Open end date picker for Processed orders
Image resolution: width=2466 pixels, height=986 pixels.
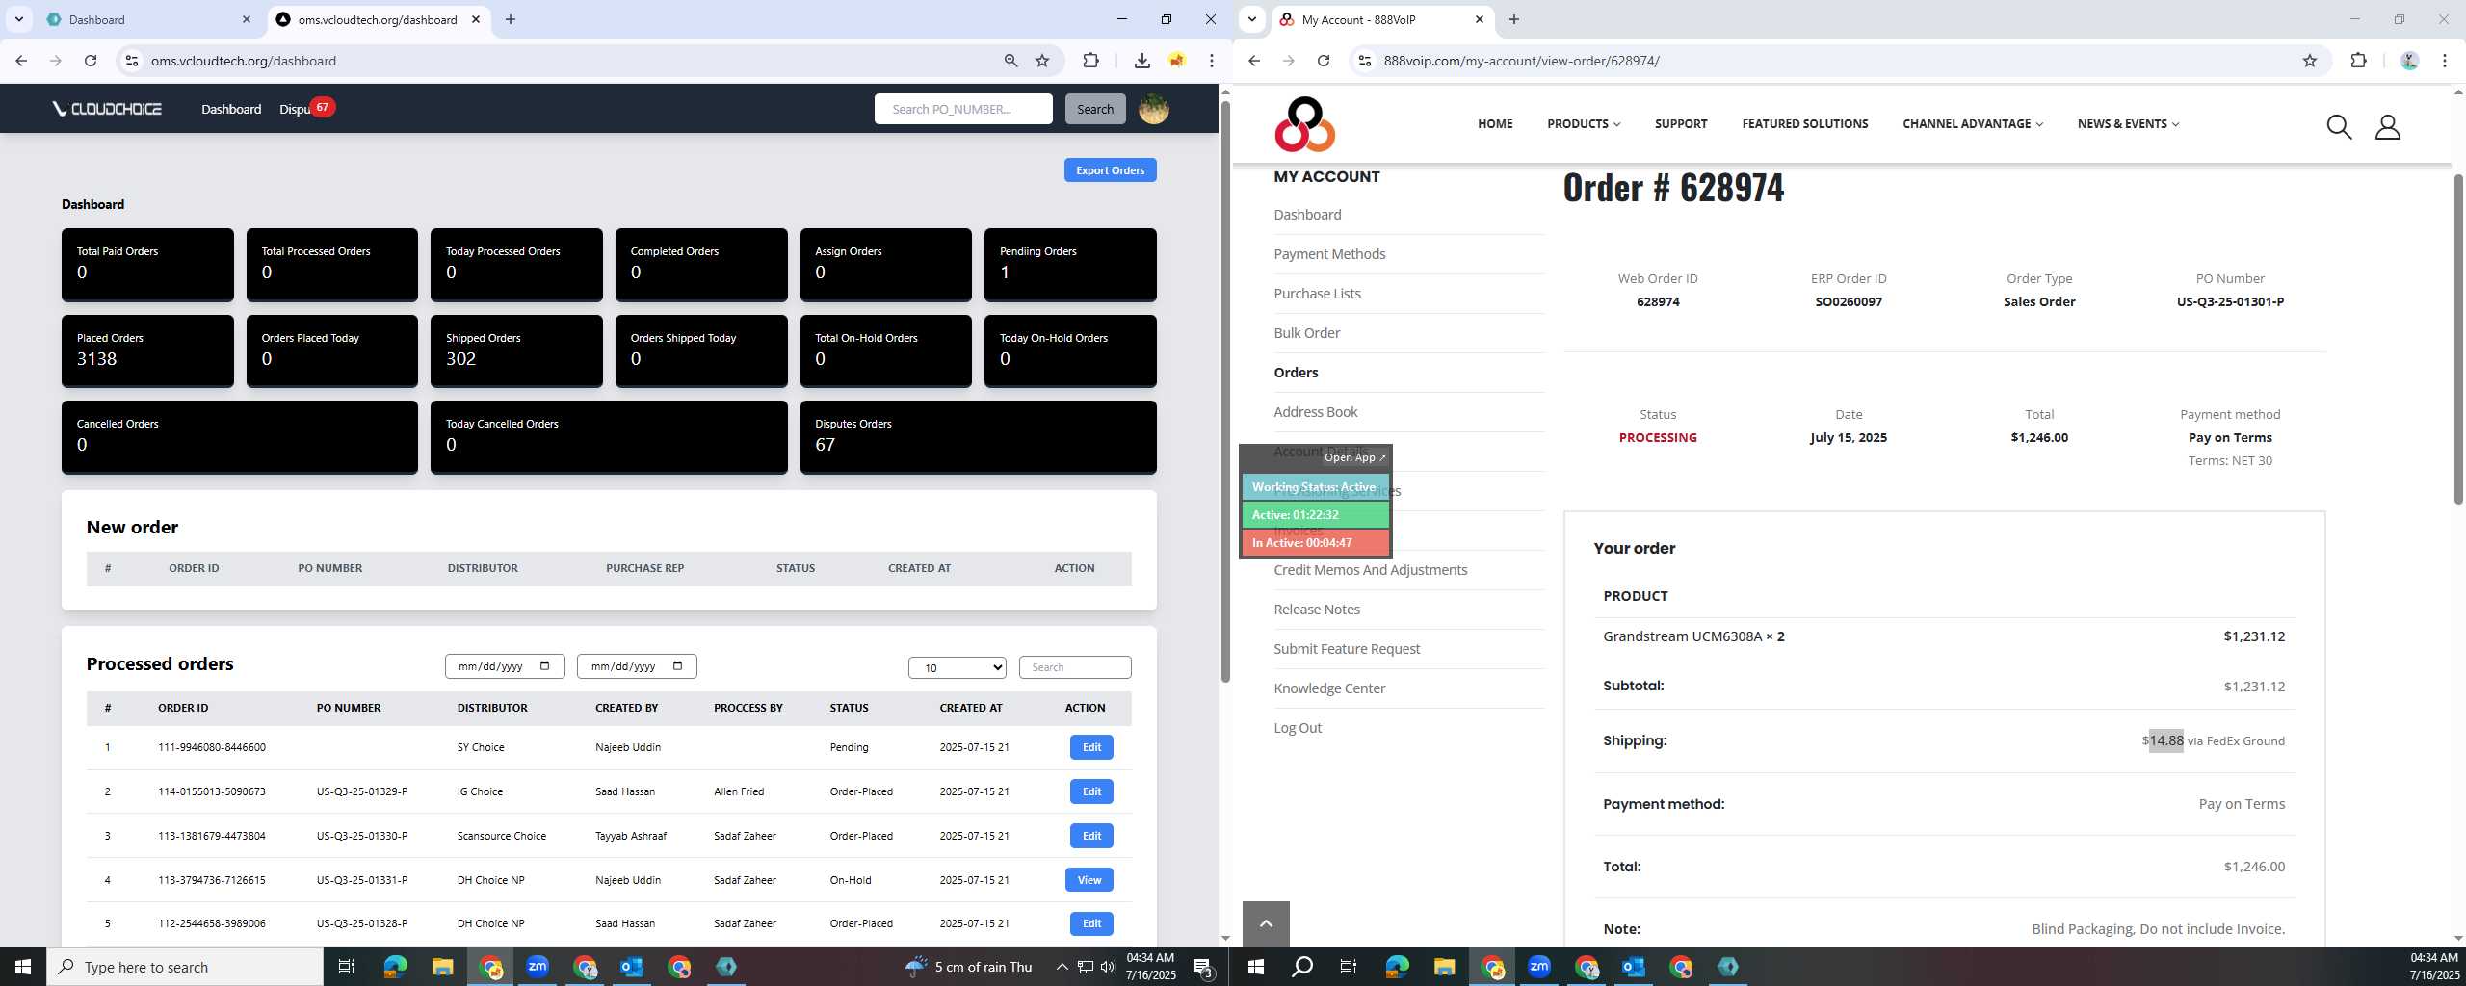677,666
